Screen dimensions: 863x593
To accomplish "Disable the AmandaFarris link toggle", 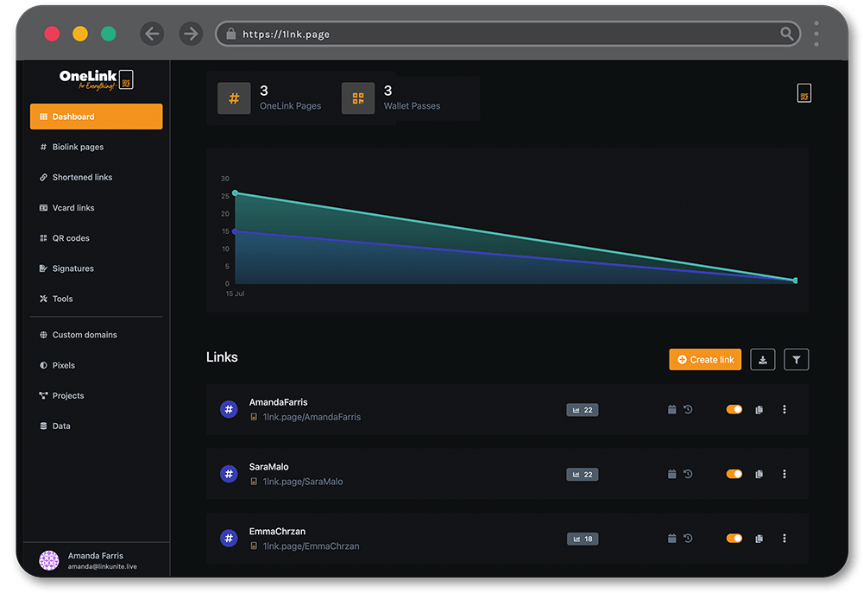I will click(734, 409).
